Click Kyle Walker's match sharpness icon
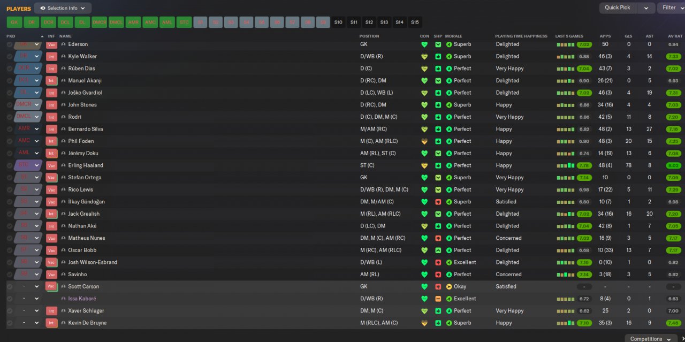 [438, 56]
